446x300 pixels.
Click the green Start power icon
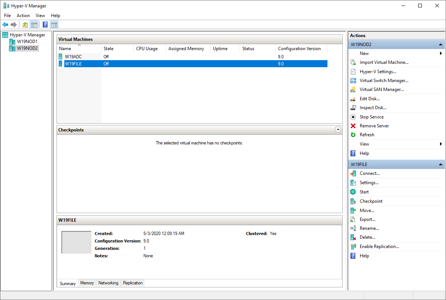353,192
